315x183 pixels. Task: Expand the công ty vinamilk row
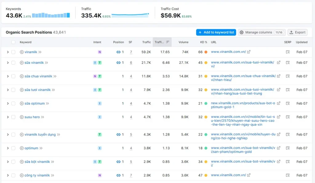click(8, 175)
